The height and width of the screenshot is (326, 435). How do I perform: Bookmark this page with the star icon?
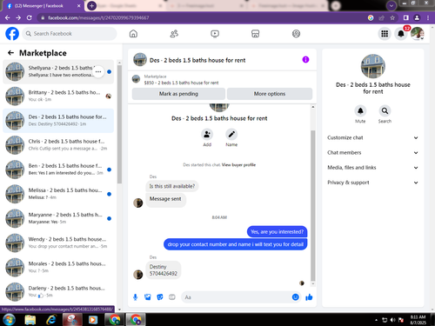tap(392, 17)
